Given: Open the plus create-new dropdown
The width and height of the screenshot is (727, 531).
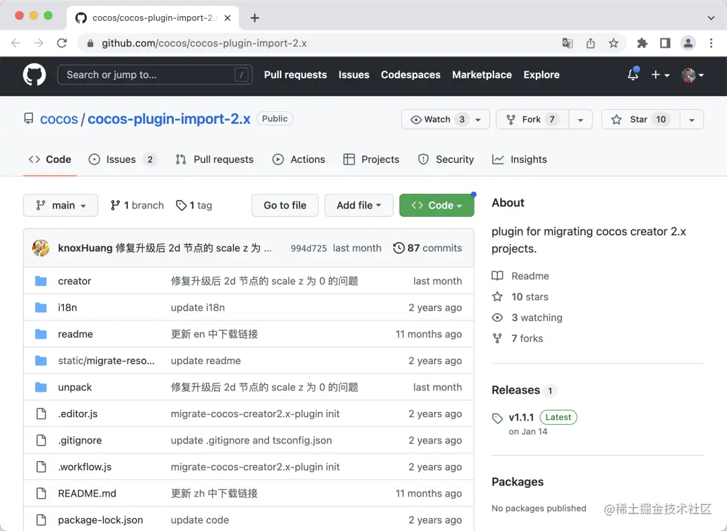Looking at the screenshot, I should click(x=660, y=75).
